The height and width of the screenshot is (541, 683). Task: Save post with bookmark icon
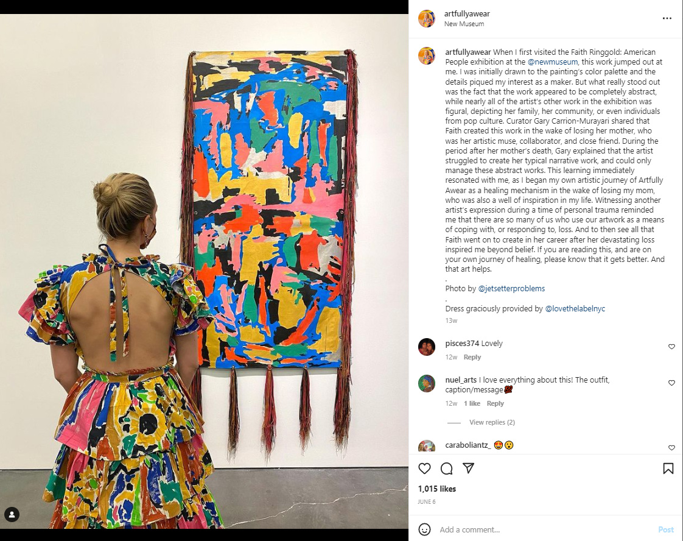(668, 469)
